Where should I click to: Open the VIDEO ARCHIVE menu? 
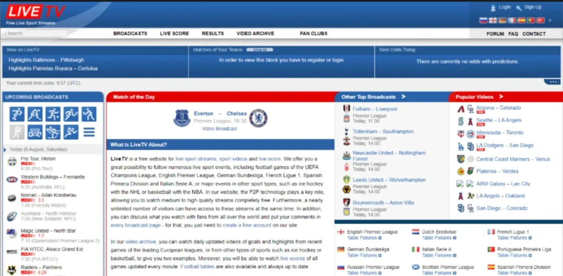pyautogui.click(x=255, y=33)
